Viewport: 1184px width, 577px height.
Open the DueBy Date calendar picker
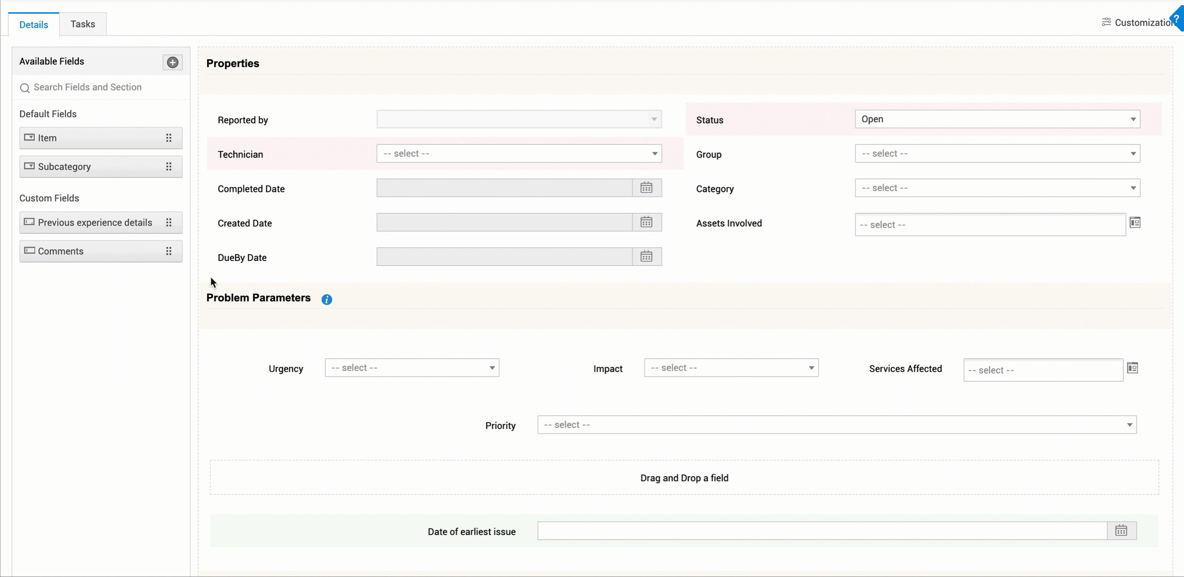pyautogui.click(x=646, y=257)
